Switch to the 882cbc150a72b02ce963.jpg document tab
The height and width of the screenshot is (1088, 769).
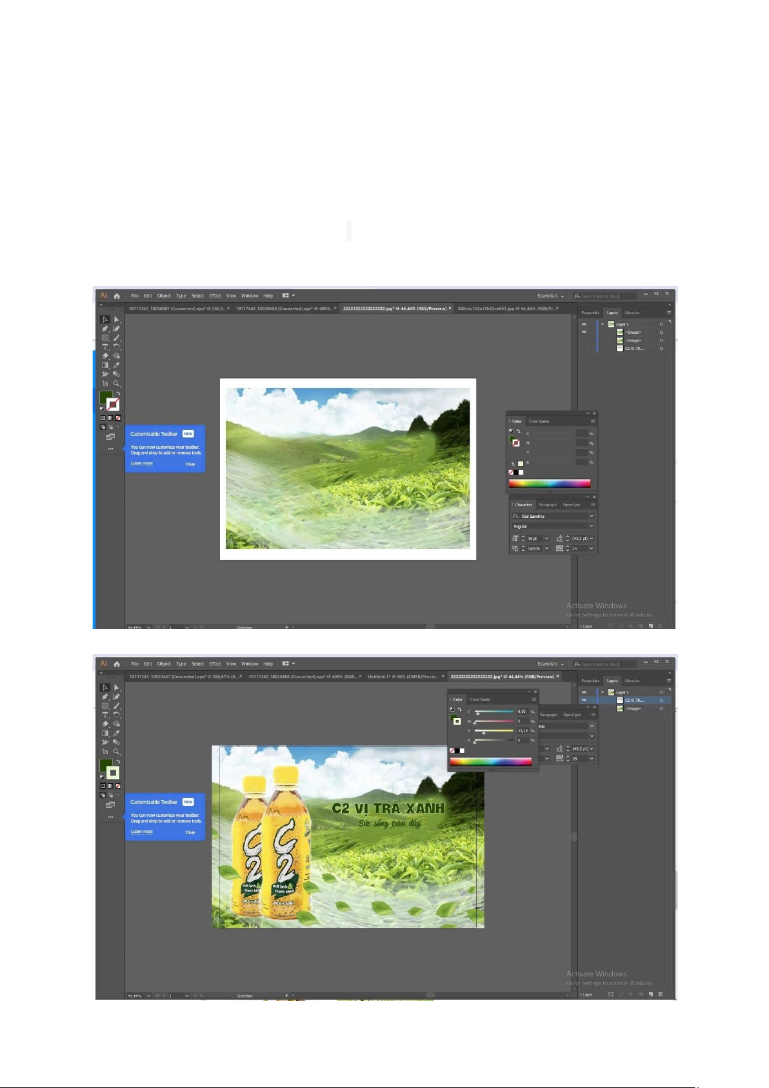point(505,309)
